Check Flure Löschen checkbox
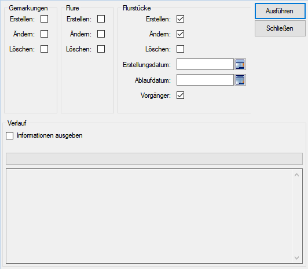The height and width of the screenshot is (269, 308). [101, 49]
